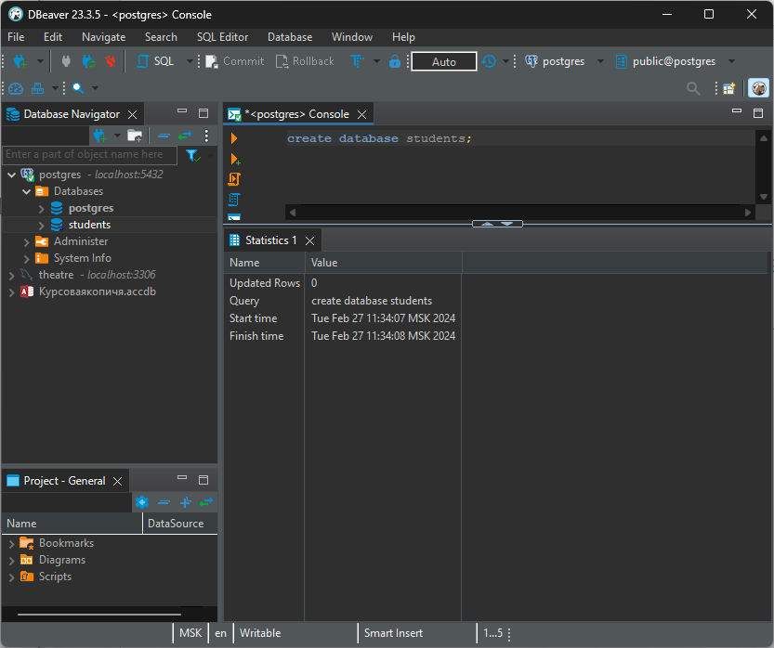Open the SQL button dropdown arrow
The image size is (774, 648).
[x=189, y=61]
